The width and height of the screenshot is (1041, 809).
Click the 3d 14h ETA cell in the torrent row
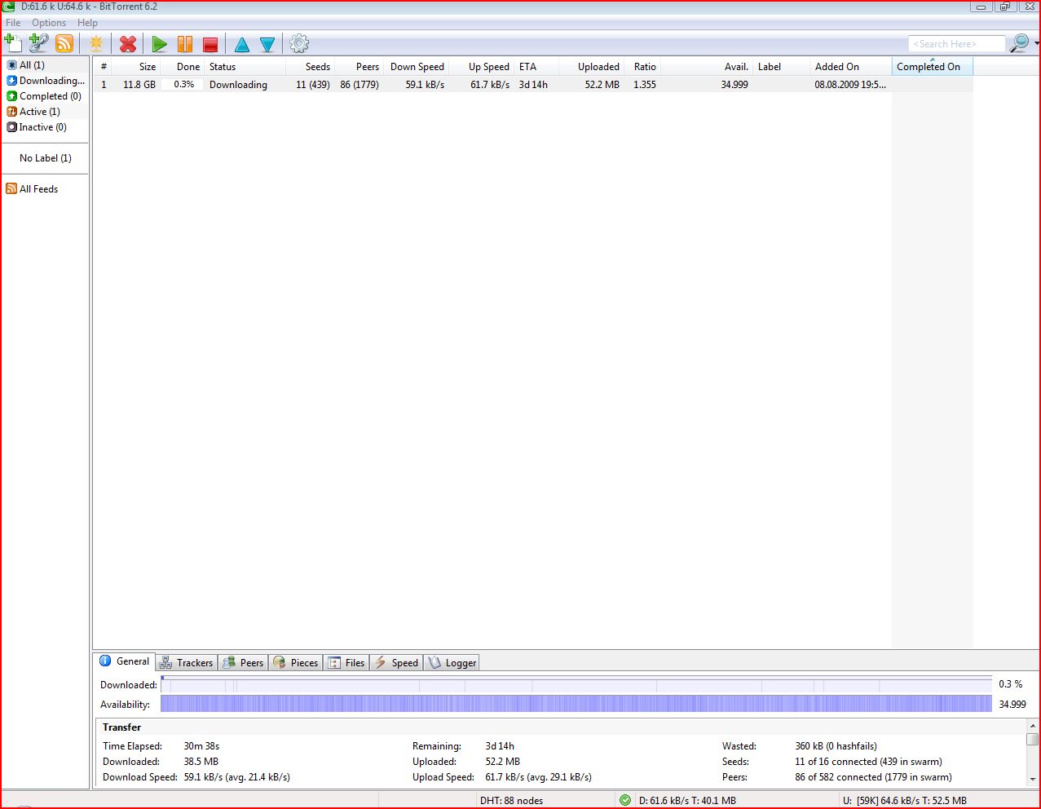[533, 85]
